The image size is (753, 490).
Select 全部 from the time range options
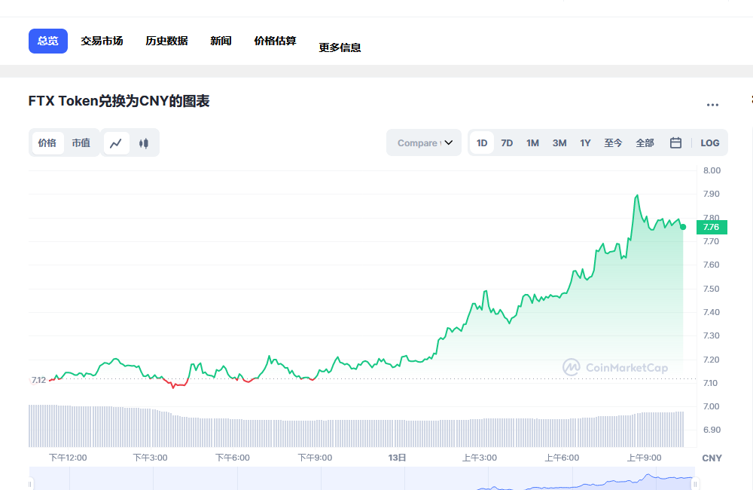click(x=645, y=142)
